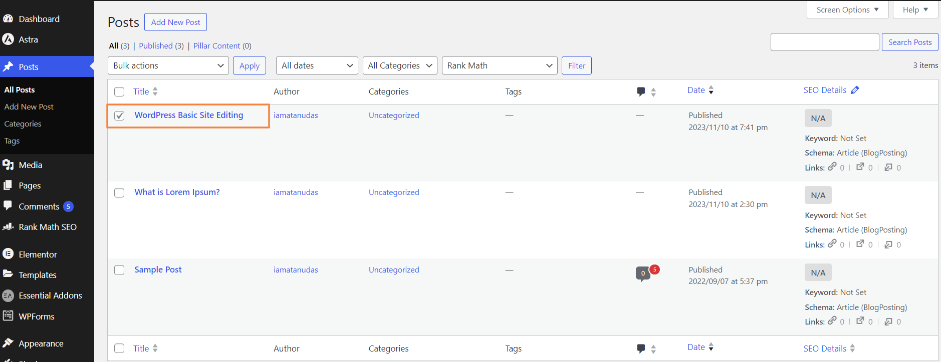Open the All Categories dropdown
Image resolution: width=941 pixels, height=362 pixels.
click(400, 65)
